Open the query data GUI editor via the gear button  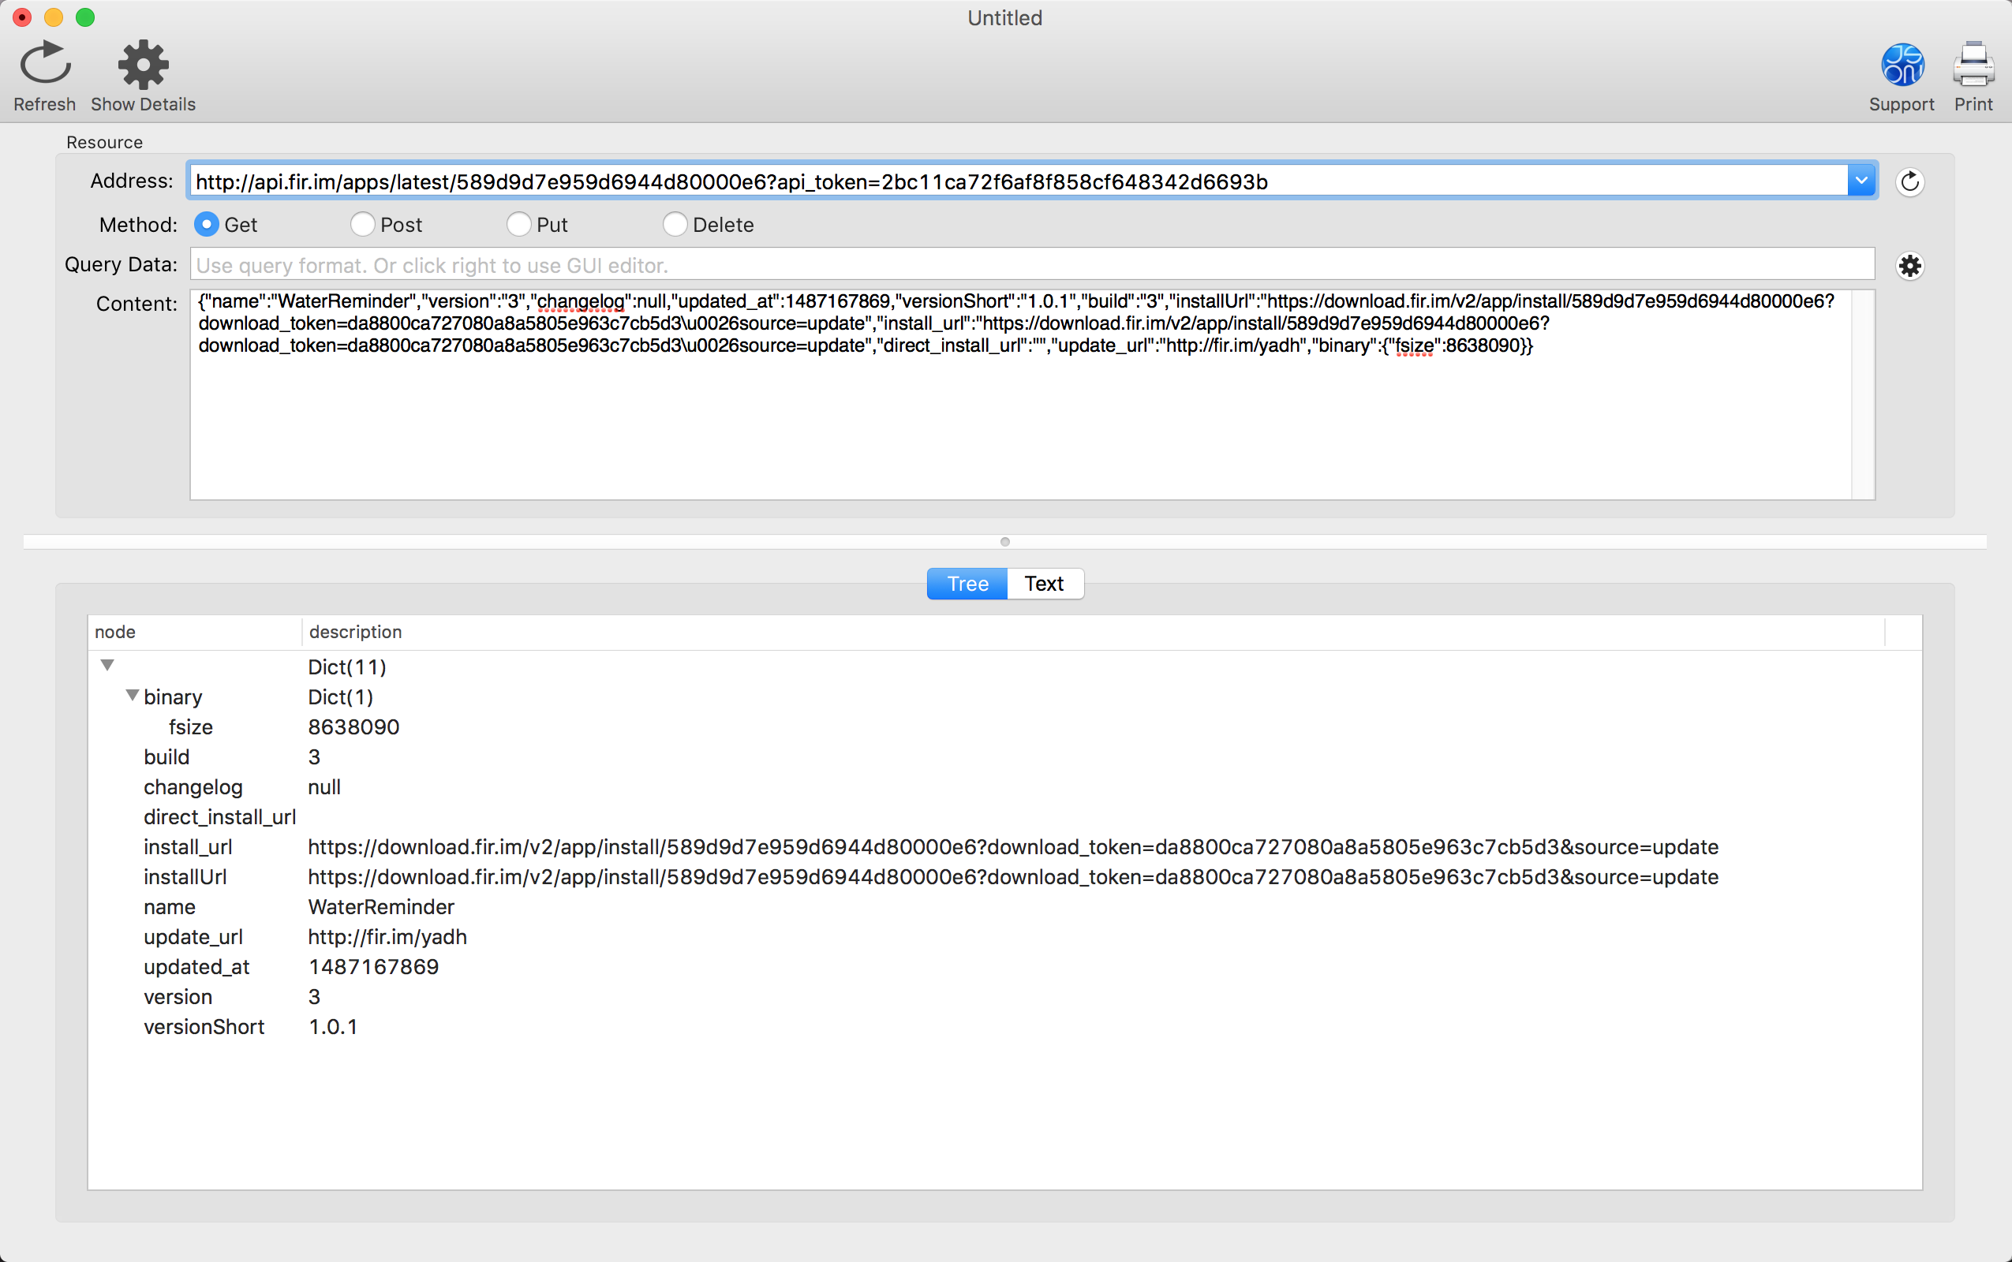point(1909,267)
